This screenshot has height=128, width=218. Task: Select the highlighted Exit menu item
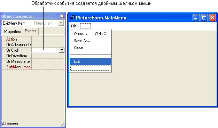coord(91,61)
